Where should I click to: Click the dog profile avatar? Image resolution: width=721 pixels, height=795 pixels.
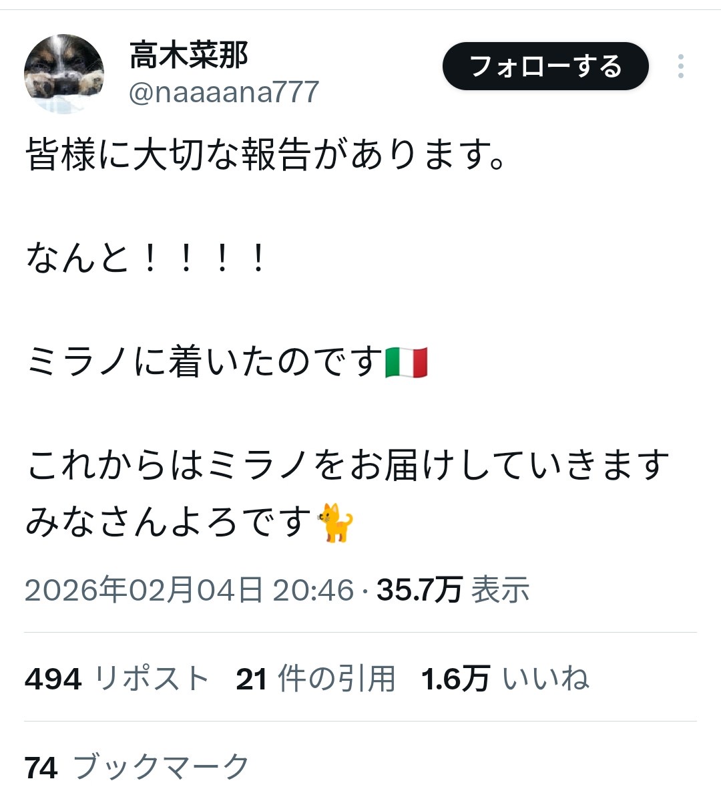click(x=64, y=74)
